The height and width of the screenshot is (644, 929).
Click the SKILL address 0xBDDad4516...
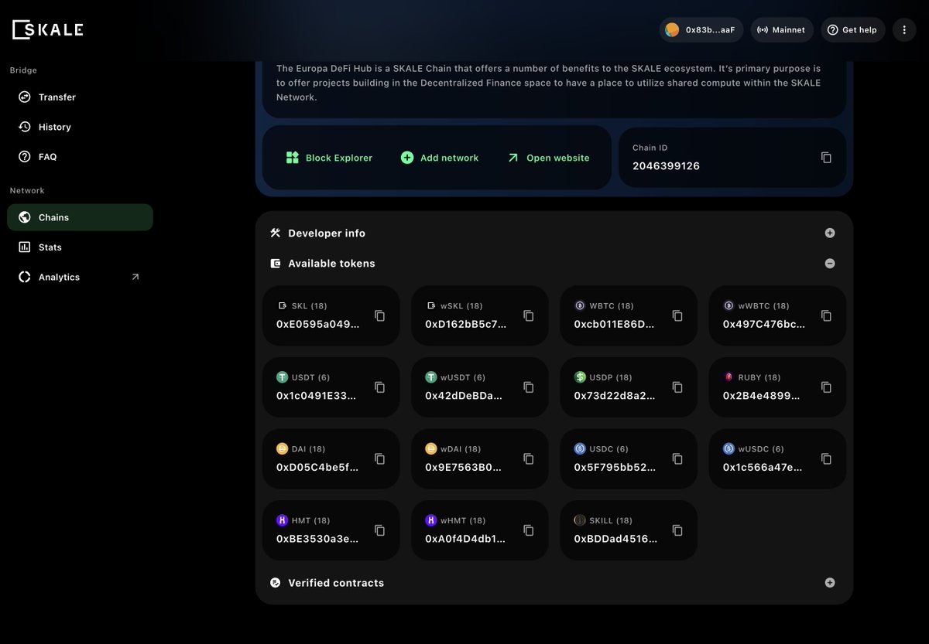pyautogui.click(x=616, y=539)
